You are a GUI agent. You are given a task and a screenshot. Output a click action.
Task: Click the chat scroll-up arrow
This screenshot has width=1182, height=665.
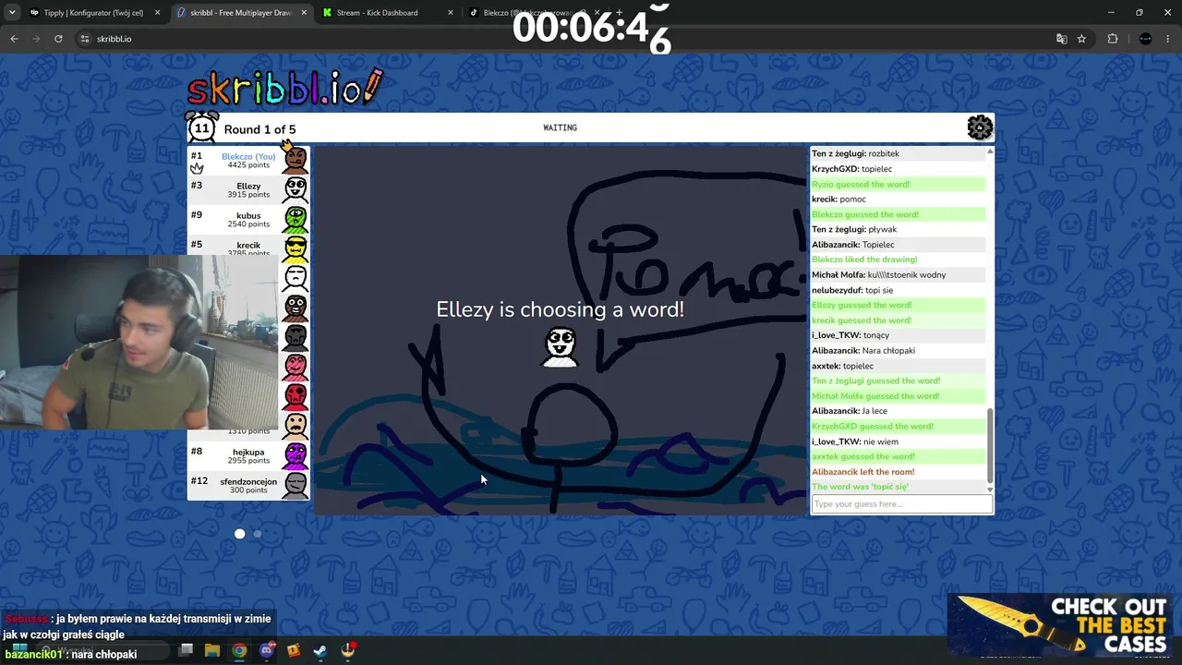[x=990, y=151]
